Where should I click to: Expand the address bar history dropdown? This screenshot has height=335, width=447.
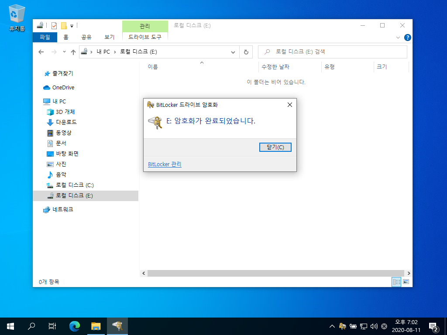click(233, 52)
